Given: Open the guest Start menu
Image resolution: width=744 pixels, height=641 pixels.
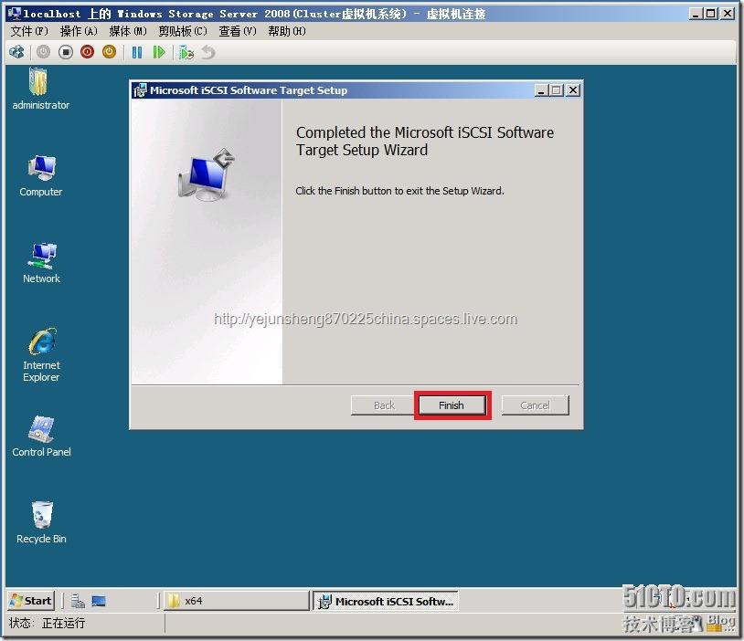Looking at the screenshot, I should tap(31, 601).
